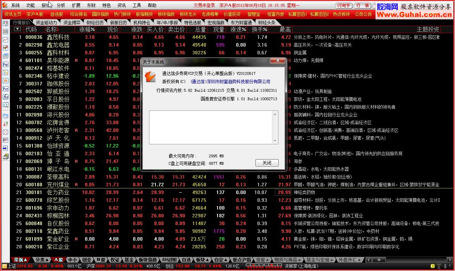This screenshot has height=271, width=455.
Task: Close the 关于本系统 dialog with its X
Action: (278, 61)
